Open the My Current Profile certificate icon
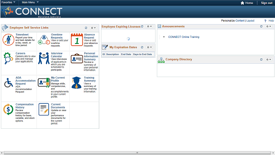 44,83
